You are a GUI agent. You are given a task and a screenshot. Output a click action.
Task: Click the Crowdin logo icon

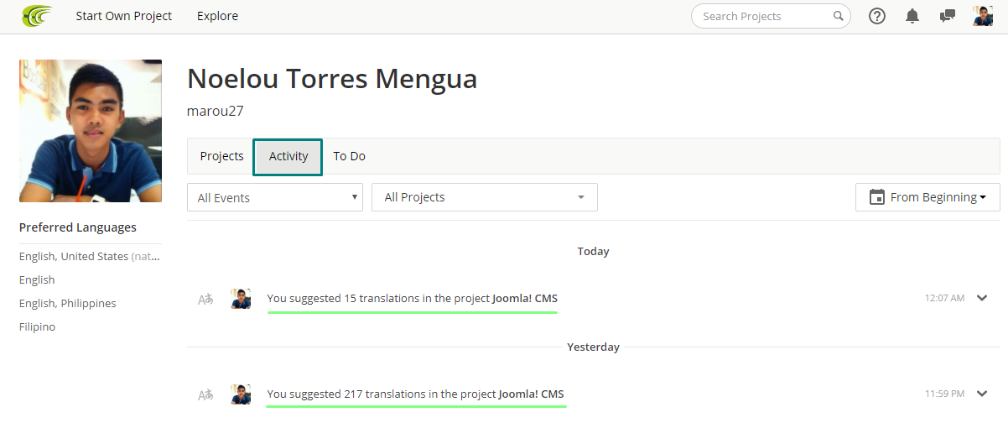37,16
